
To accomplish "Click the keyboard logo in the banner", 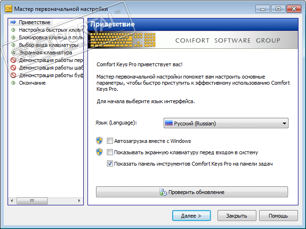I will point(123,40).
